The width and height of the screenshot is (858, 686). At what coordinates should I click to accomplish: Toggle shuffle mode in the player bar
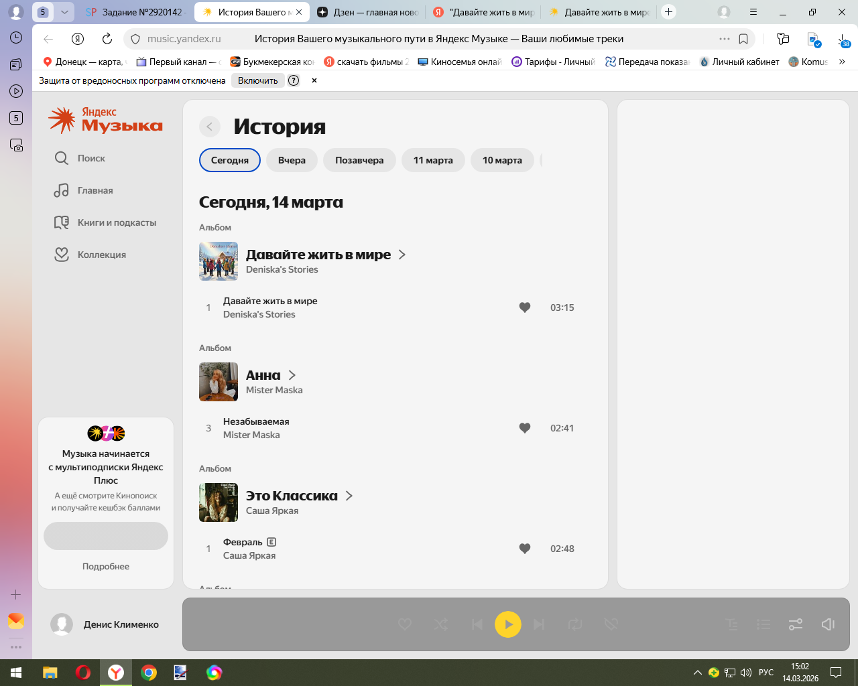tap(441, 624)
